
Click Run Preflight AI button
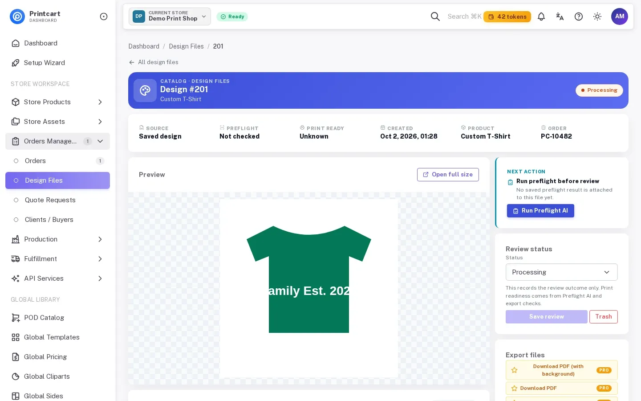coord(540,211)
